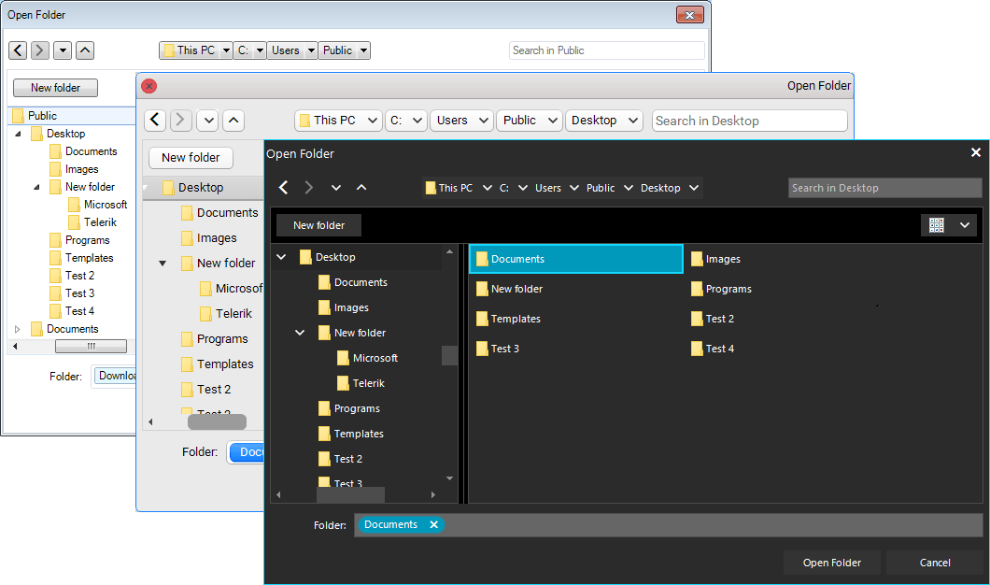Viewport: 990px width, 585px height.
Task: Select Test 4 folder in dark file list
Action: coord(713,348)
